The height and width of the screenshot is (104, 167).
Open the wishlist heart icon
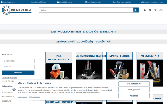(150, 10)
